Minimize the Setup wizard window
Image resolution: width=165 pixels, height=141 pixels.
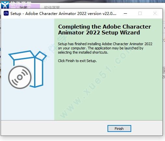coord(125,14)
